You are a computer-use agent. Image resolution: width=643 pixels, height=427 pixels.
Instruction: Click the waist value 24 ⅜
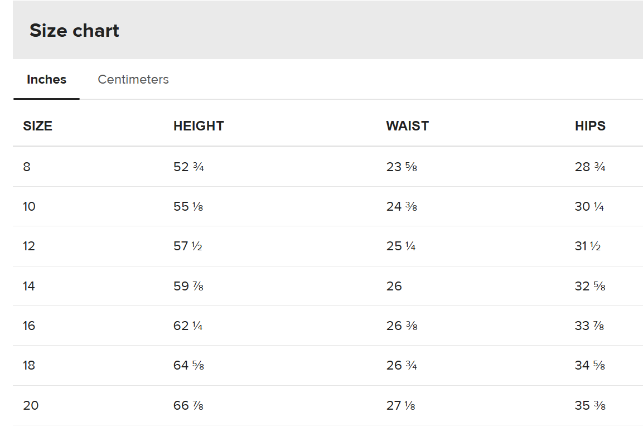pyautogui.click(x=402, y=207)
